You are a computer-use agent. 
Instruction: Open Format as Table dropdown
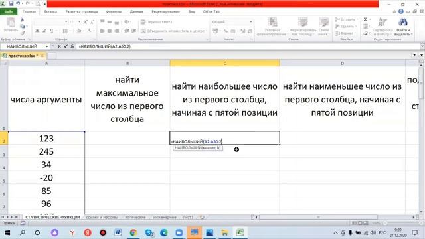click(303, 27)
